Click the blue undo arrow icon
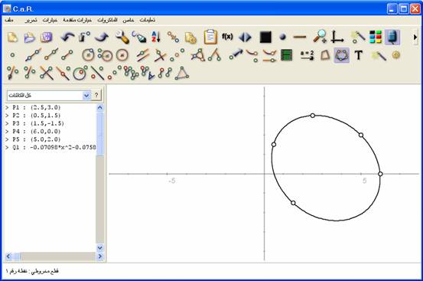Image resolution: width=423 pixels, height=281 pixels. coord(67,37)
